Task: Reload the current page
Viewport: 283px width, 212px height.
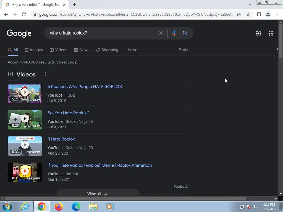Action: [x=24, y=14]
